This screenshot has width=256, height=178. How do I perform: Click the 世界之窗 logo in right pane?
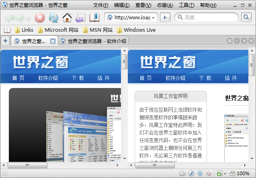[x=168, y=62]
